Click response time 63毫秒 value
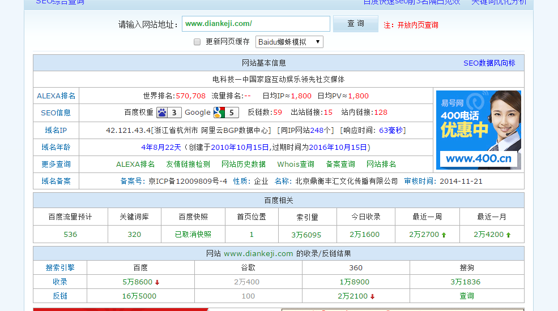Image resolution: width=558 pixels, height=311 pixels. pyautogui.click(x=391, y=130)
